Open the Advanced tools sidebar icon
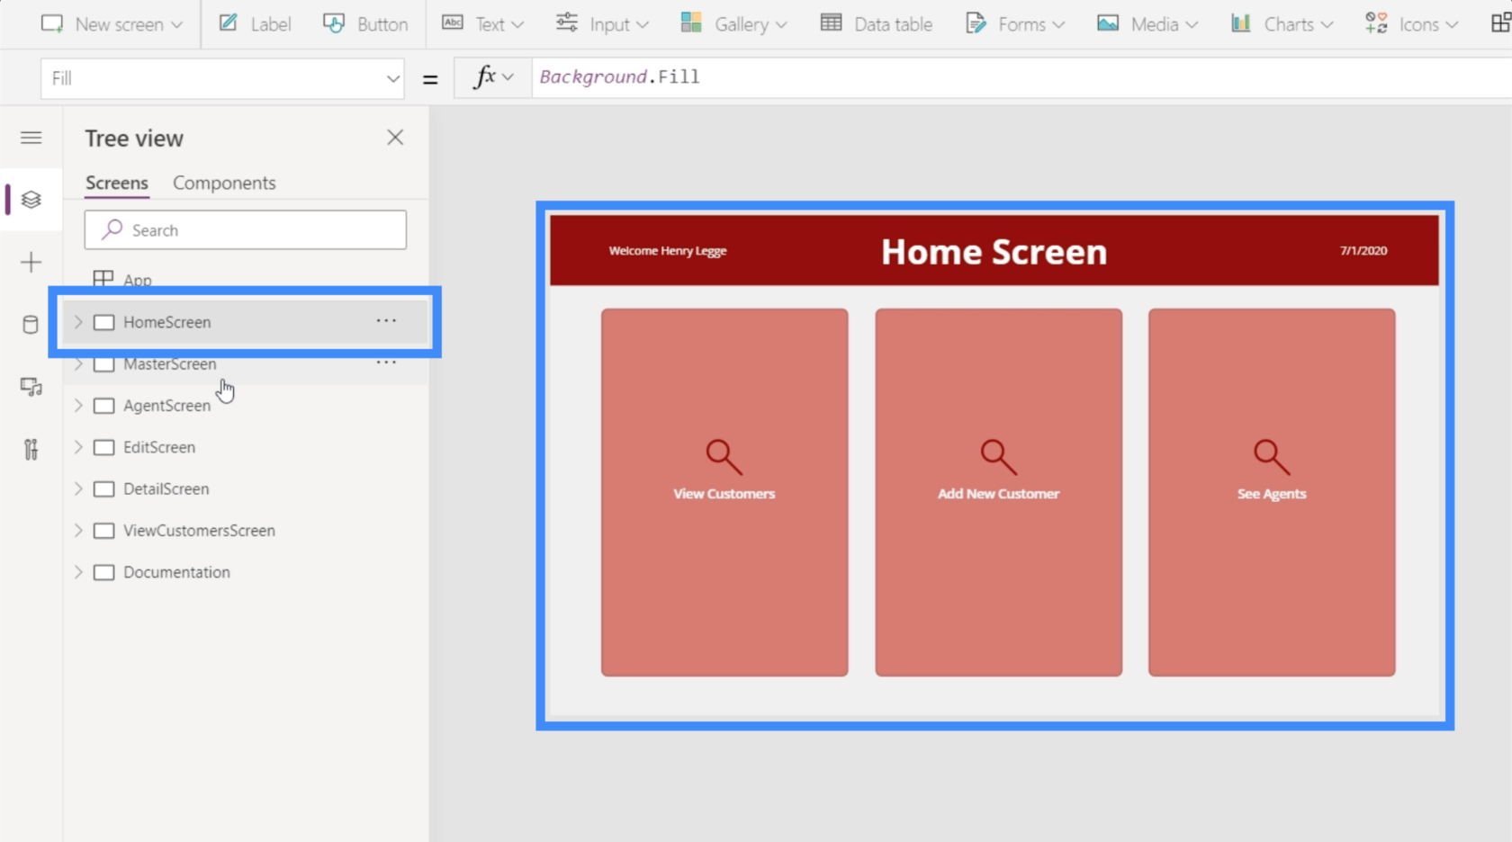The width and height of the screenshot is (1512, 842). coord(31,449)
